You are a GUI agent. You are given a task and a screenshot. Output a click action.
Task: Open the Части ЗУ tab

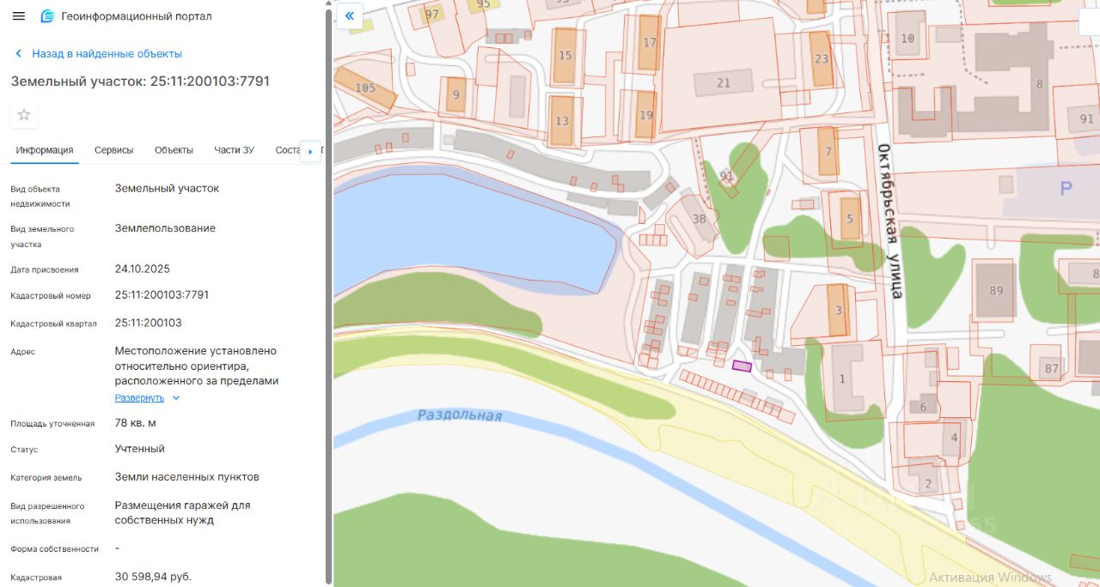[235, 150]
